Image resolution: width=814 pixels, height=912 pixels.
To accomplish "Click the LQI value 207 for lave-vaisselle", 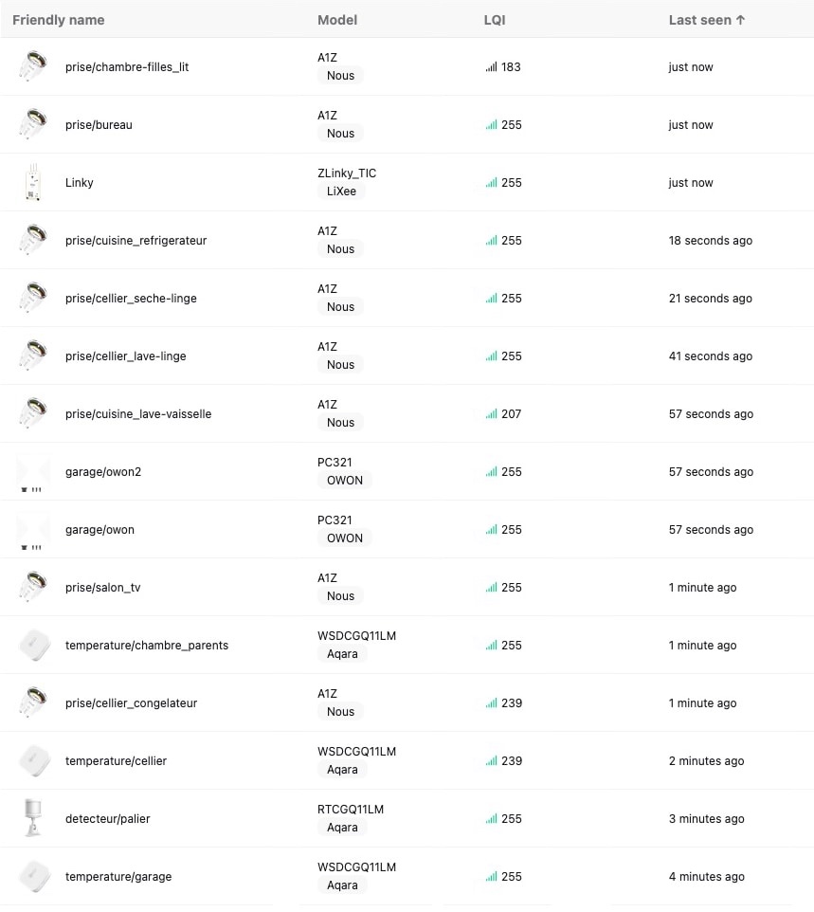I will point(511,414).
